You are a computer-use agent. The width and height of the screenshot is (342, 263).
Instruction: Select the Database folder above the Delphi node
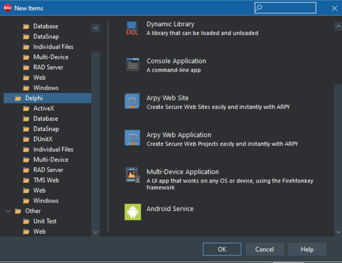pos(46,26)
